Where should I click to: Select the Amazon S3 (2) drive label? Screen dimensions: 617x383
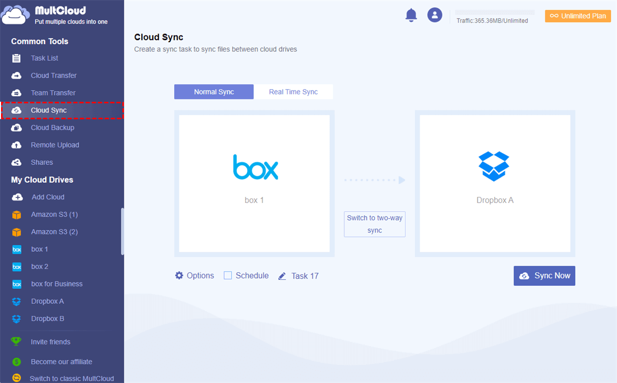[55, 232]
